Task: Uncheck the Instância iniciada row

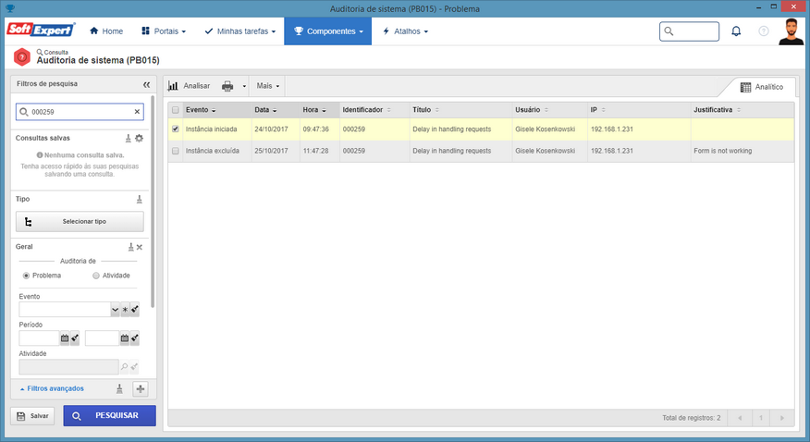Action: [176, 129]
